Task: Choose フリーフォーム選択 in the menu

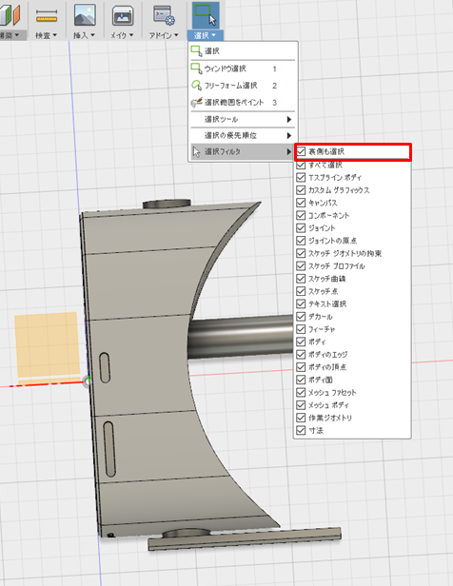Action: (243, 86)
